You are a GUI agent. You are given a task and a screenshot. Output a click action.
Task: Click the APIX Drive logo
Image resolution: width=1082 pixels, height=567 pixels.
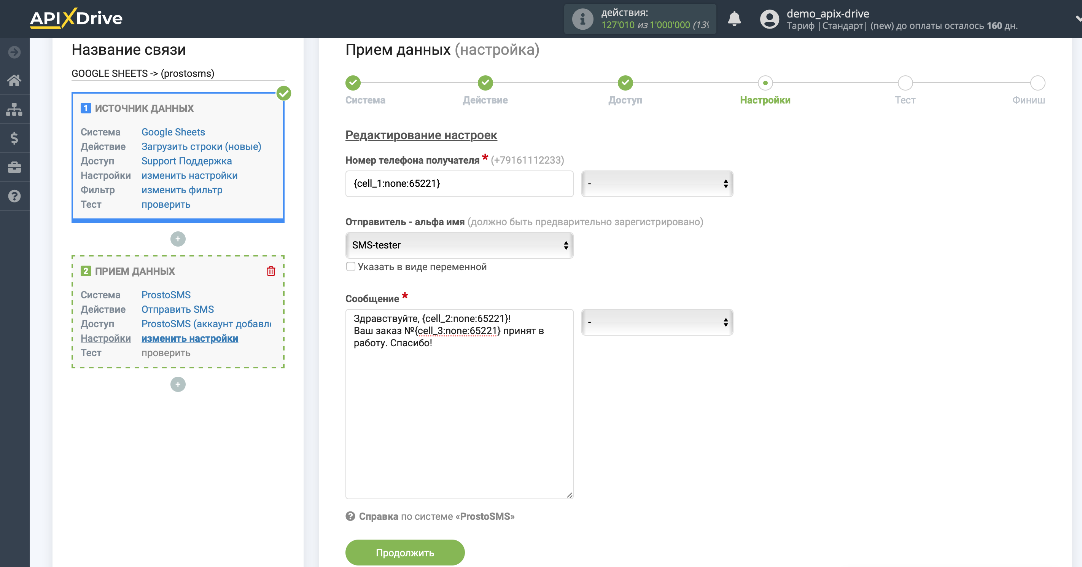click(x=76, y=18)
